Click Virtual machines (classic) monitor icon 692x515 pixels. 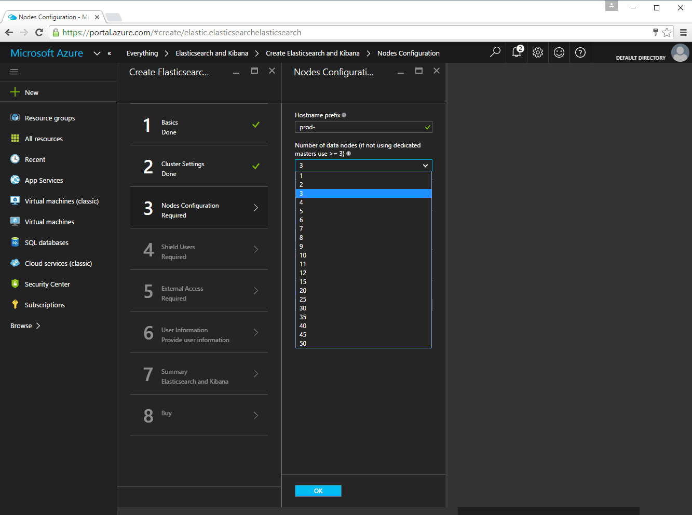15,200
